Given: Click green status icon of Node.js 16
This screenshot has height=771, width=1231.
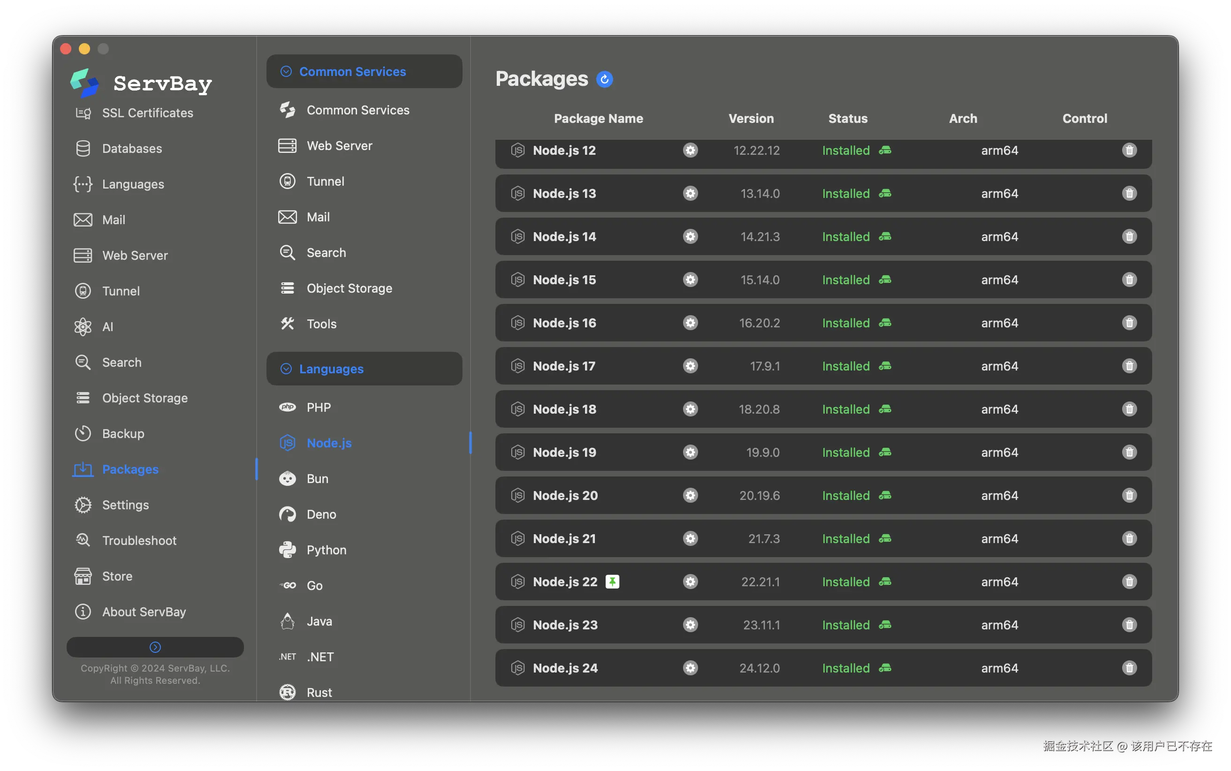Looking at the screenshot, I should [885, 323].
